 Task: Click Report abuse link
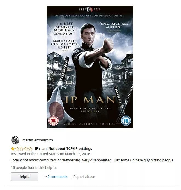coord(84,177)
